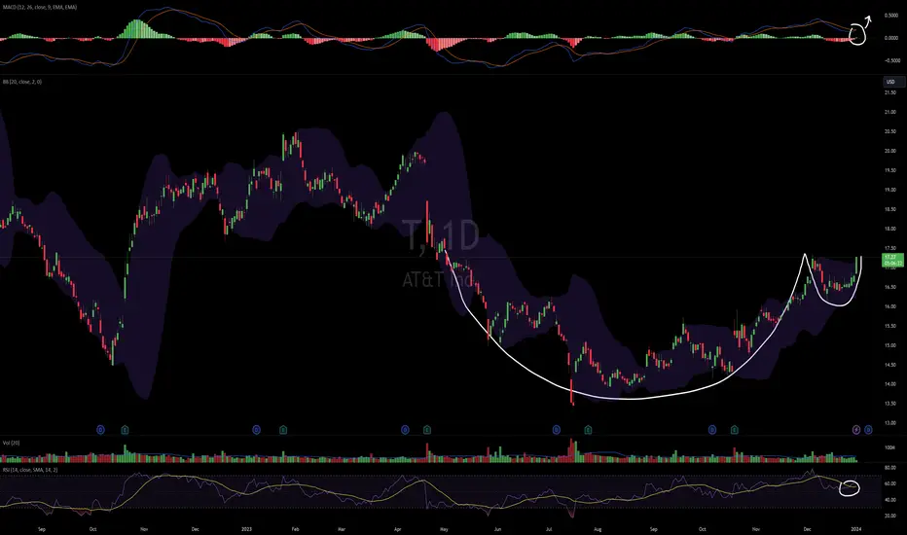Open the dividend D marker in January 2024
Viewport: 907px width, 535px height.
coord(868,430)
